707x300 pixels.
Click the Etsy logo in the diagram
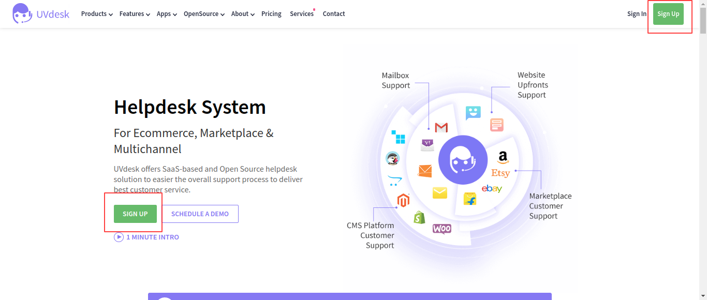tap(500, 173)
